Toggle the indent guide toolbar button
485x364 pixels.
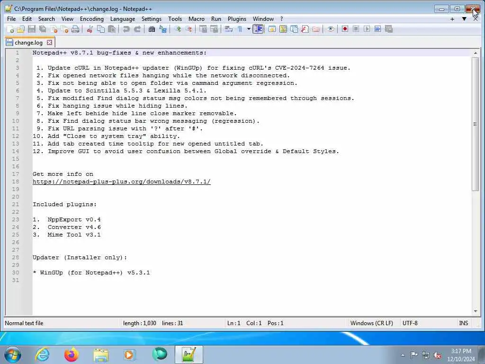(x=258, y=29)
